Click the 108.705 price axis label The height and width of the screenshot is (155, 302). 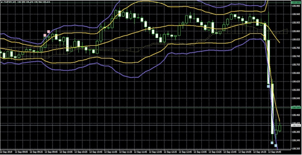point(296,65)
